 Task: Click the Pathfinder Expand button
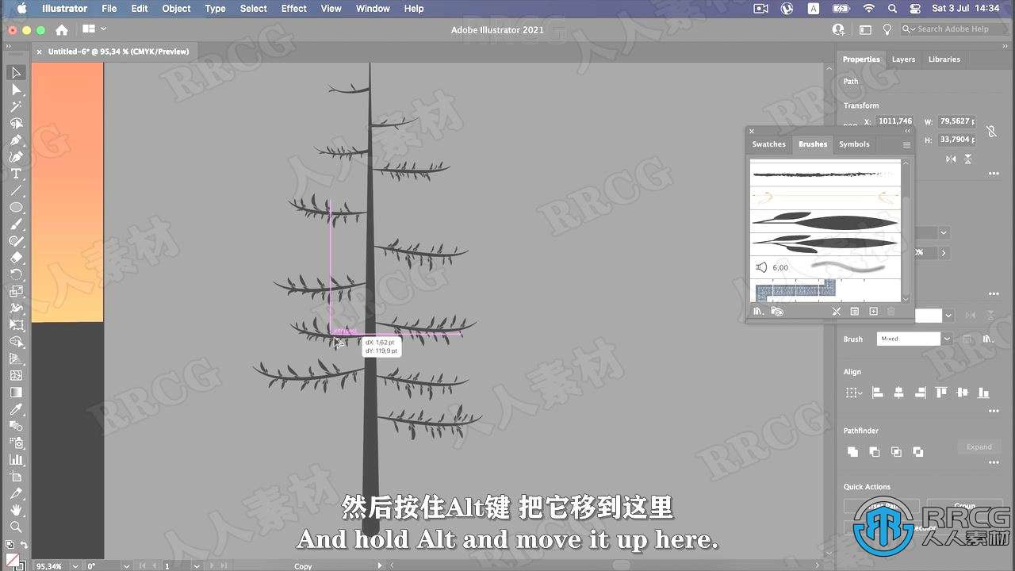click(979, 447)
